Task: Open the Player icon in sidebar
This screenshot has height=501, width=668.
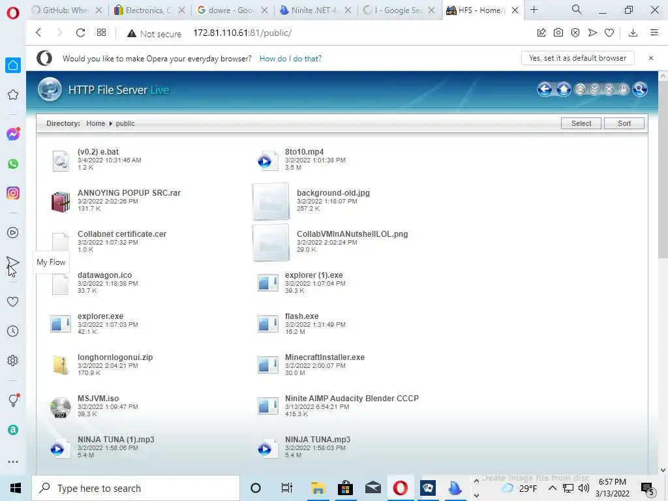Action: pos(13,233)
